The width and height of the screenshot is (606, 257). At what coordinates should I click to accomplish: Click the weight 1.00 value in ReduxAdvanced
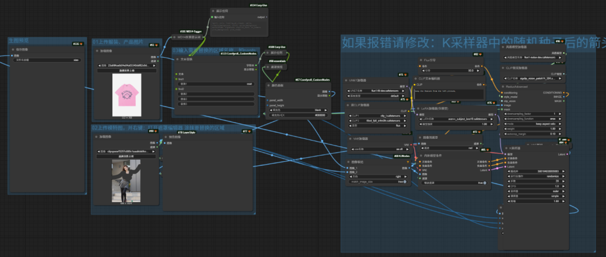(532, 129)
